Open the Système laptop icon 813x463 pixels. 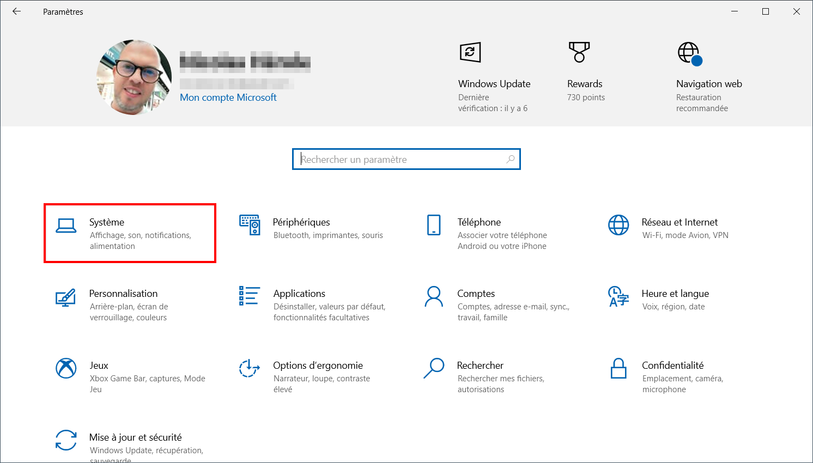coord(66,226)
